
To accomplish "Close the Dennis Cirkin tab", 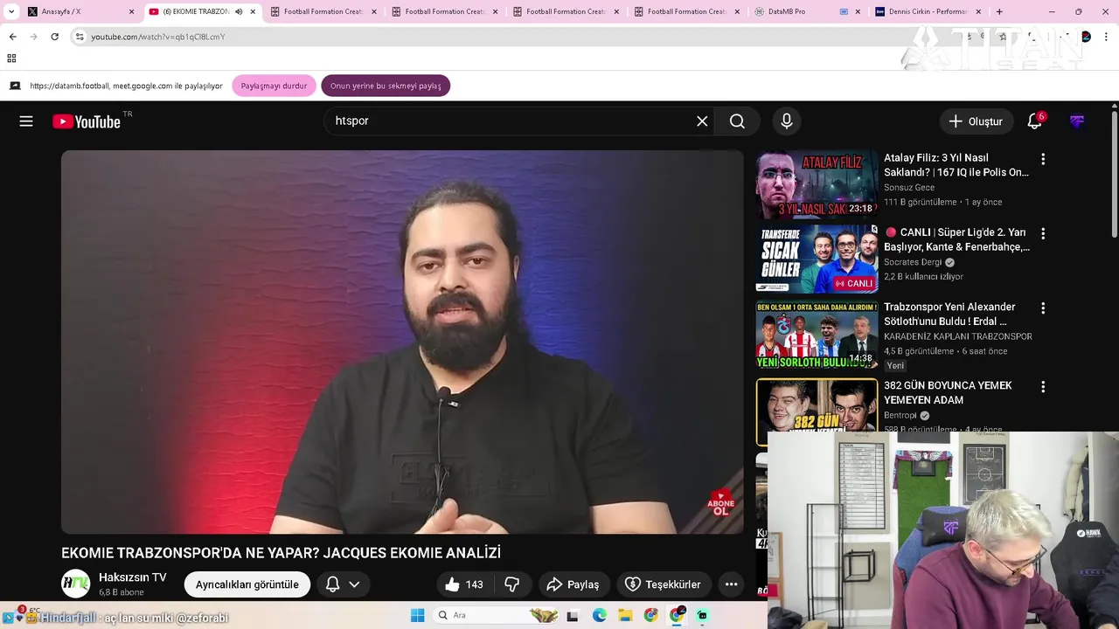I will pyautogui.click(x=978, y=11).
